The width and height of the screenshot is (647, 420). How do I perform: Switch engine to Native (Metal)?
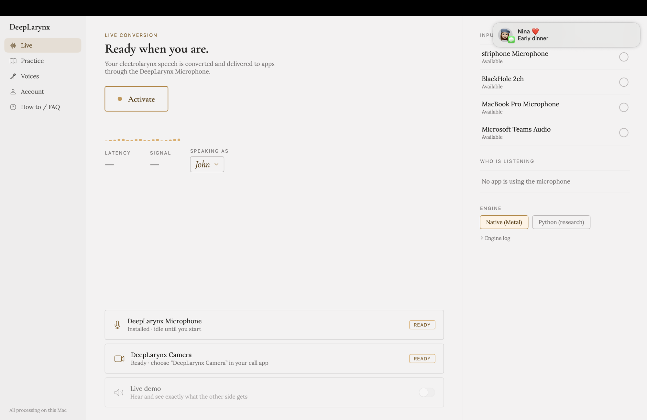click(504, 222)
